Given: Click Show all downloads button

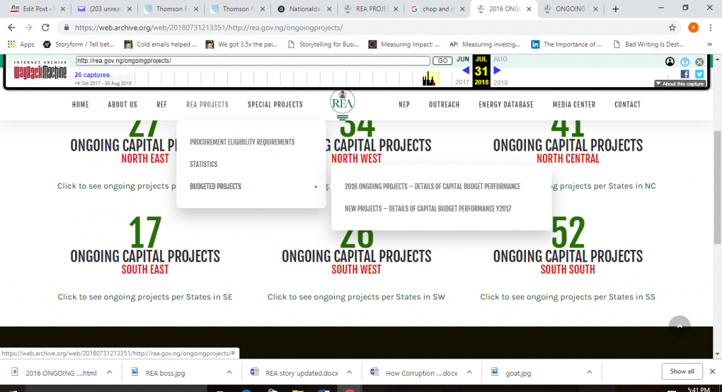Looking at the screenshot, I should 681,371.
